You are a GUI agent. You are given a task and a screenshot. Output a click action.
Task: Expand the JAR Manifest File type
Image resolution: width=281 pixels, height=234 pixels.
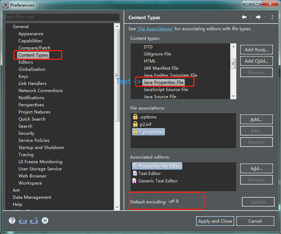140,68
